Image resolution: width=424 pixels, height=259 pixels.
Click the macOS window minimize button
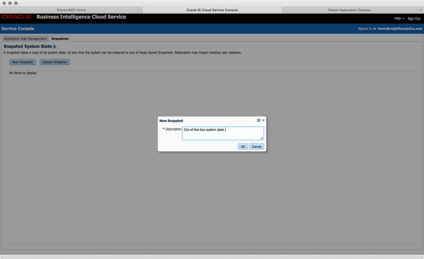10,3
